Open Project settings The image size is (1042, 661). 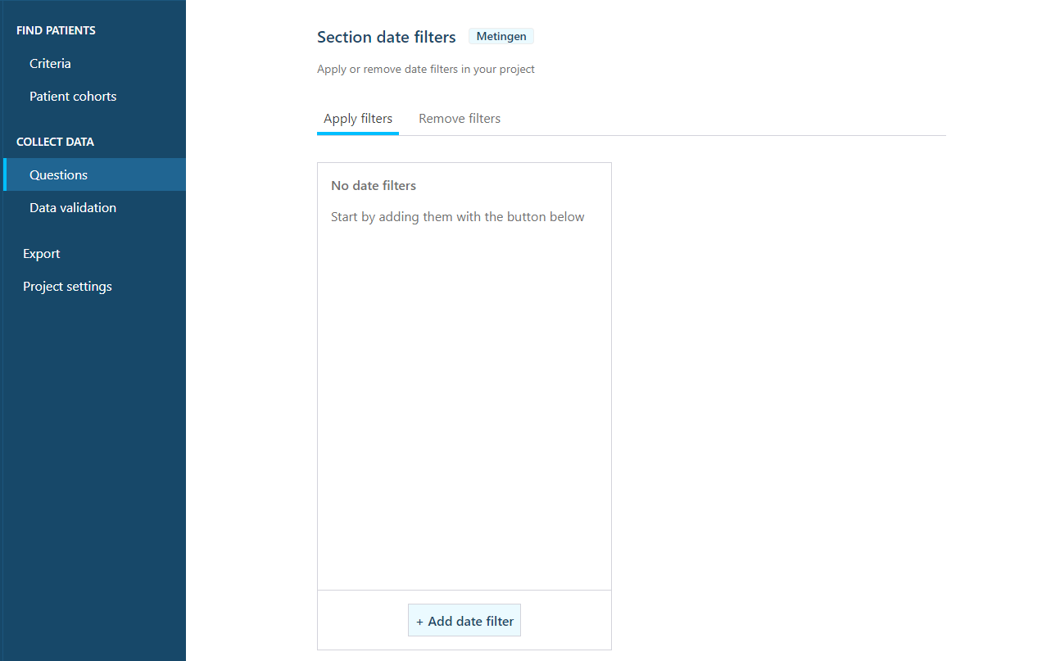pos(67,286)
